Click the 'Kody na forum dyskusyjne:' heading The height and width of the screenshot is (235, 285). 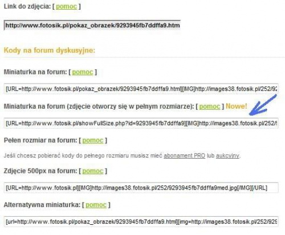coord(50,51)
